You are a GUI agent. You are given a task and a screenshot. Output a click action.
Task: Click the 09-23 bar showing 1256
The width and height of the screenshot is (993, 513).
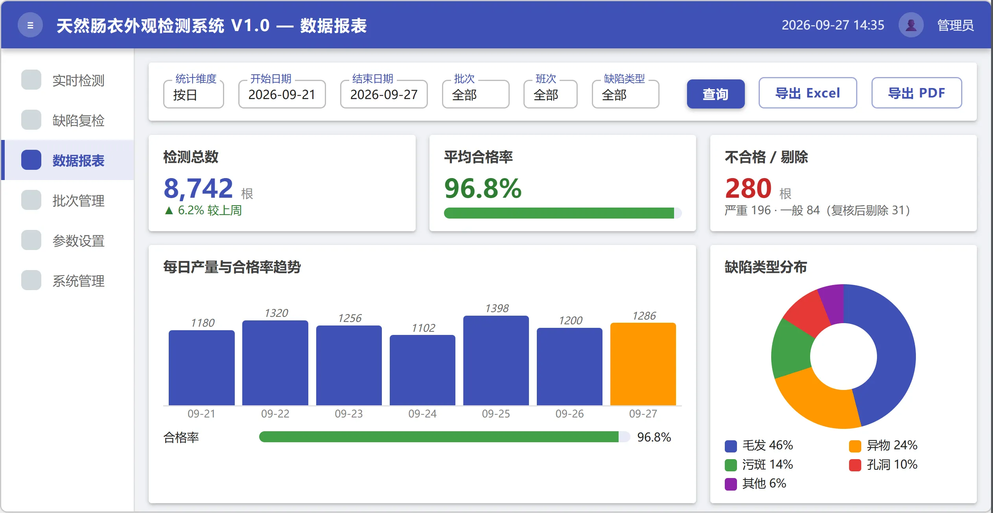(349, 366)
